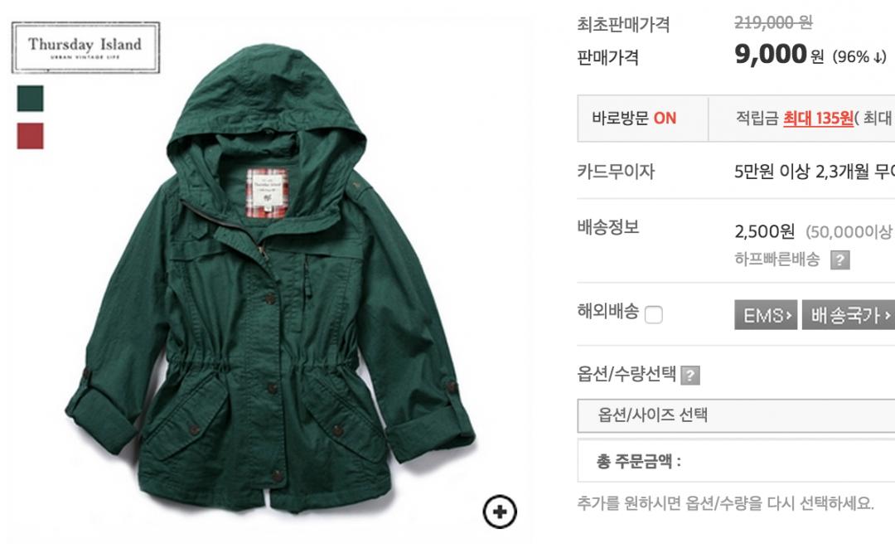Click the magnifier plus icon on product image
895x553 pixels.
click(500, 512)
